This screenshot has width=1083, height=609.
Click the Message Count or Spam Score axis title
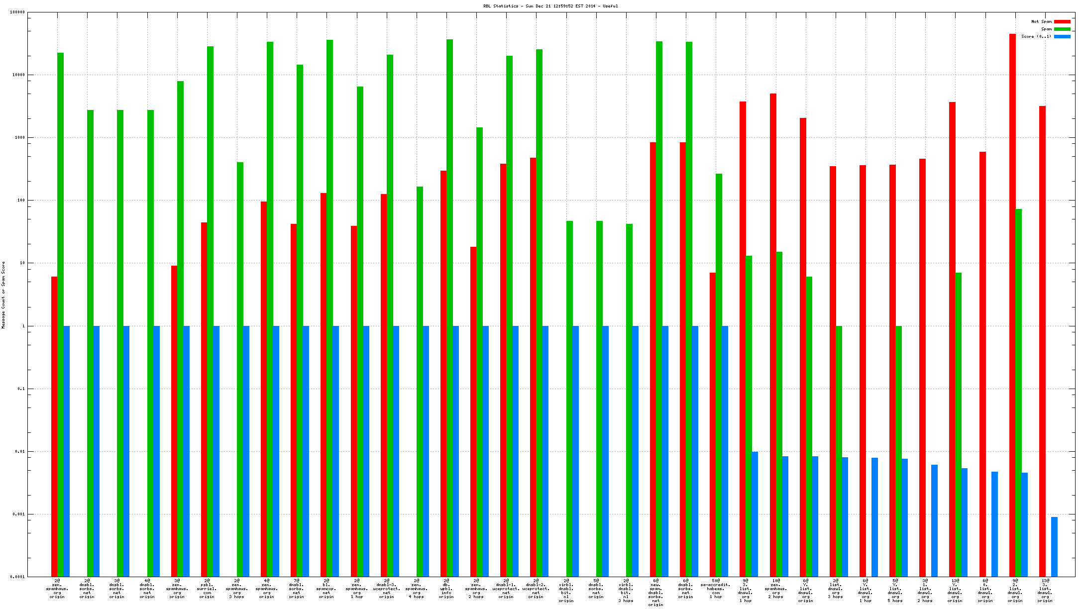point(3,295)
